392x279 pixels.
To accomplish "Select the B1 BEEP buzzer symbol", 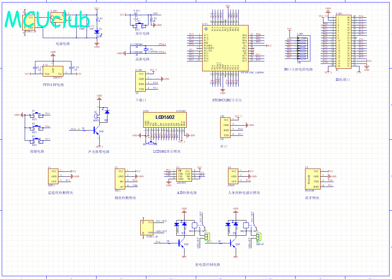I will pos(96,116).
